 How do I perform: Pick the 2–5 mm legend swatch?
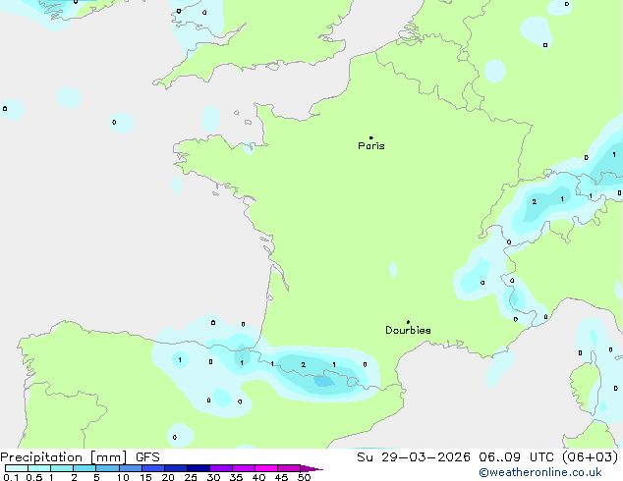click(85, 468)
